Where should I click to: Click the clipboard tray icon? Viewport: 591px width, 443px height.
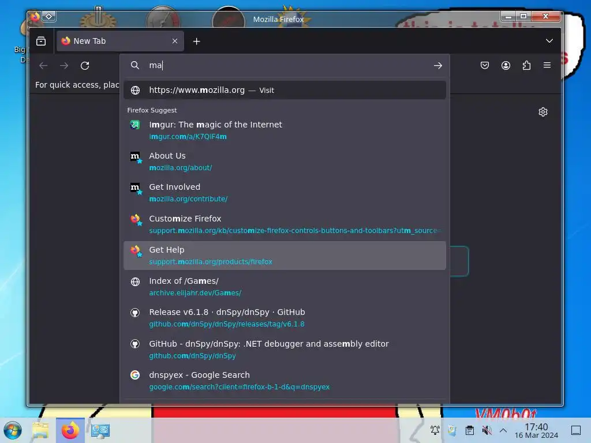(470, 430)
